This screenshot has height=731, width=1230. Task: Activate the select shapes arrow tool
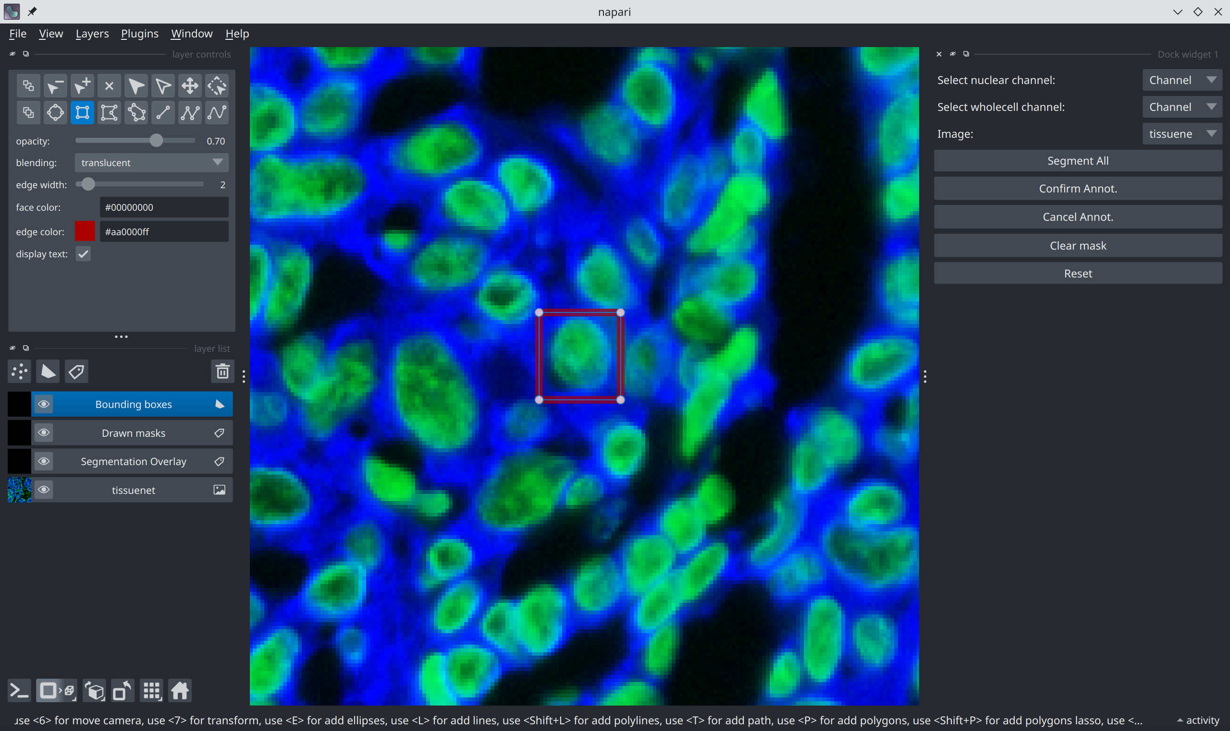pos(136,86)
